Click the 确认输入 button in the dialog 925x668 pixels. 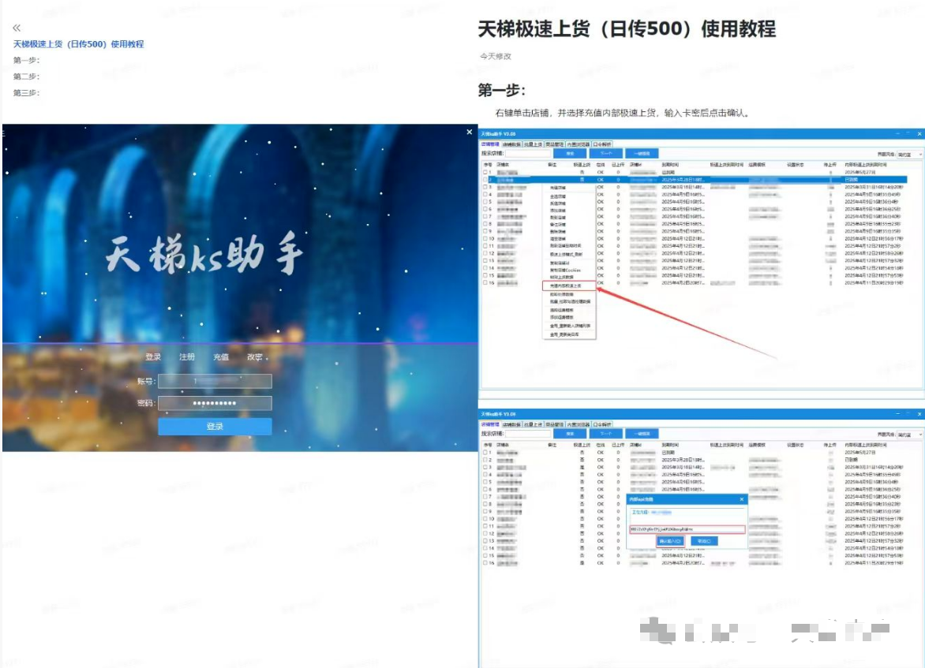[x=671, y=541]
